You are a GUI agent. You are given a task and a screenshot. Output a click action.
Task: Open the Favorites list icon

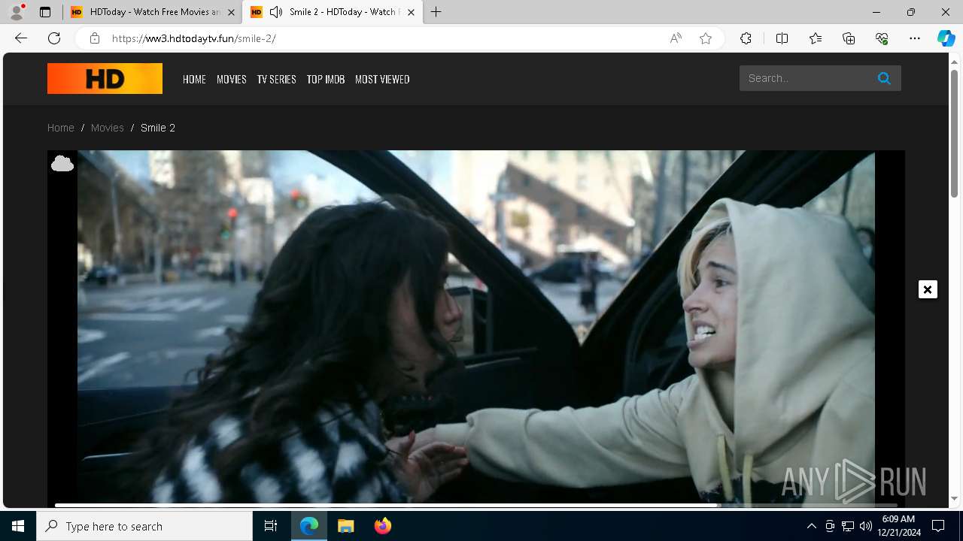click(816, 38)
